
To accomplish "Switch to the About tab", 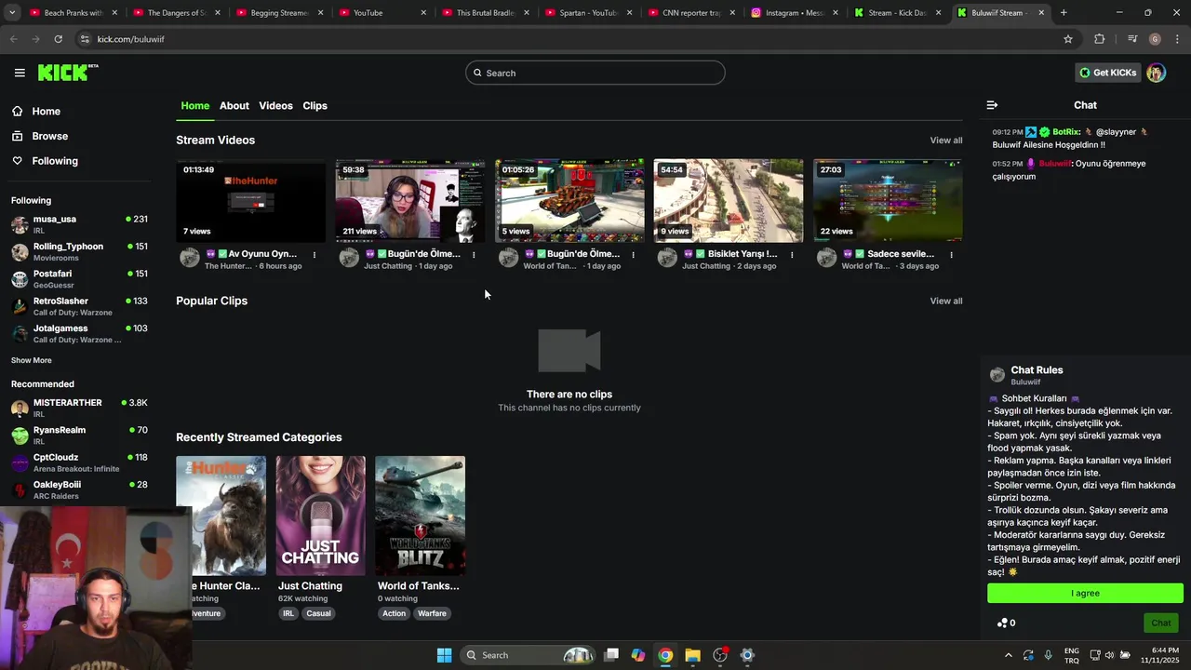I will 234,105.
